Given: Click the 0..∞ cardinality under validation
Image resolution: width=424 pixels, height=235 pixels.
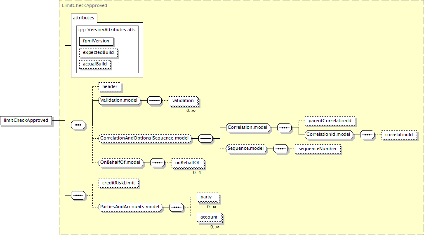Looking at the screenshot, I should 191,111.
